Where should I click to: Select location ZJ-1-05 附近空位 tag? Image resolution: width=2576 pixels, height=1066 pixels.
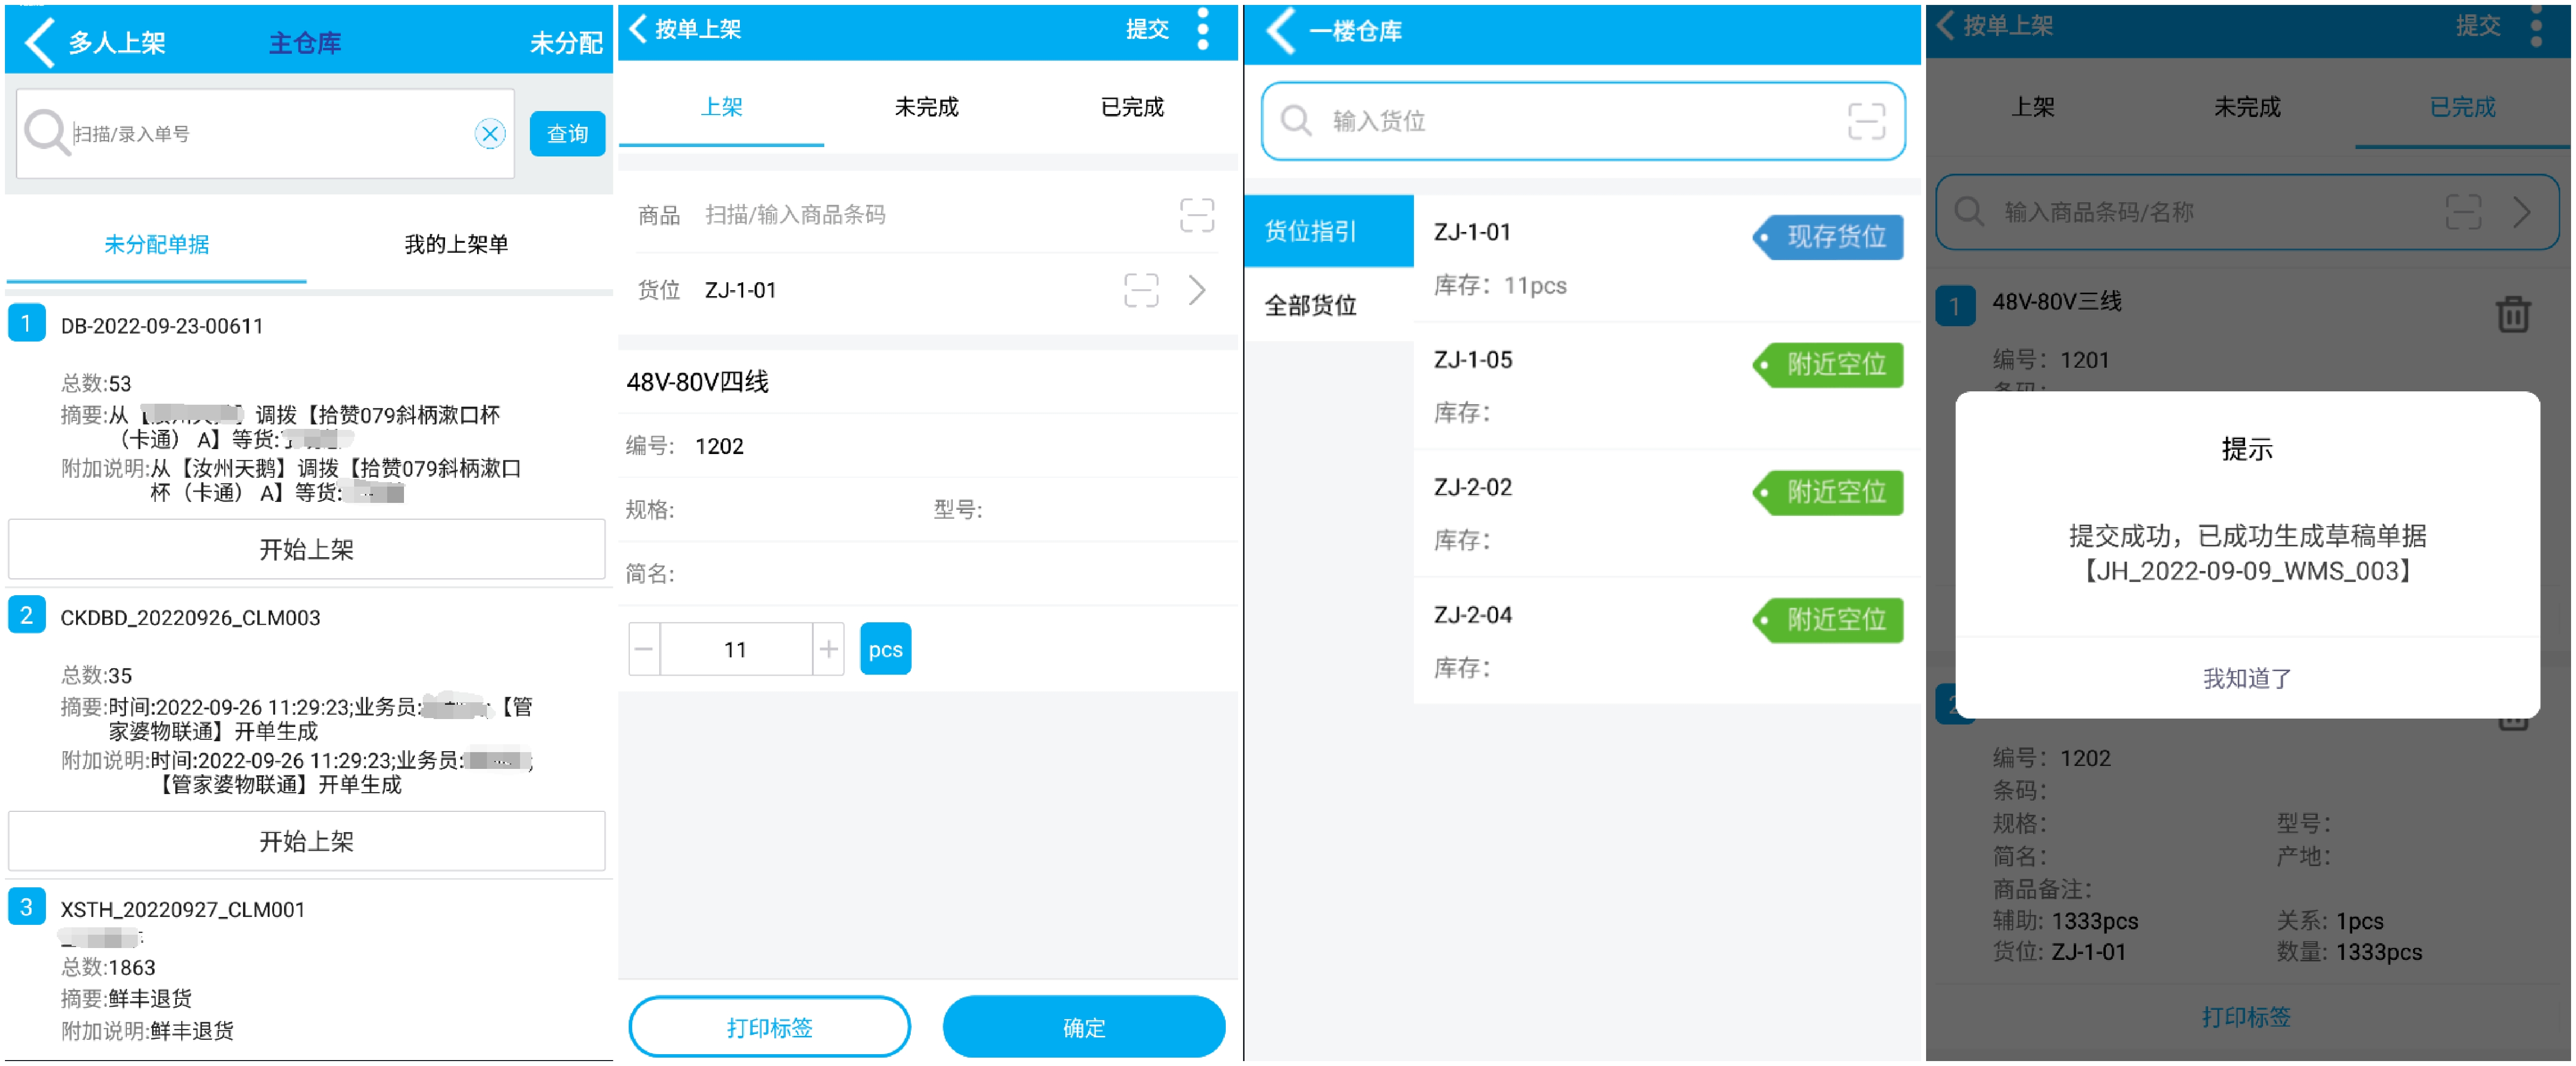click(1828, 365)
